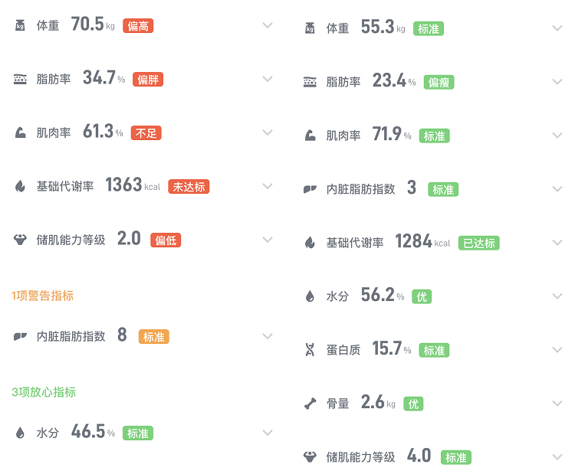Expand the 基础代谢率 1284 kcal row chevron
This screenshot has height=474, width=575.
tap(557, 243)
